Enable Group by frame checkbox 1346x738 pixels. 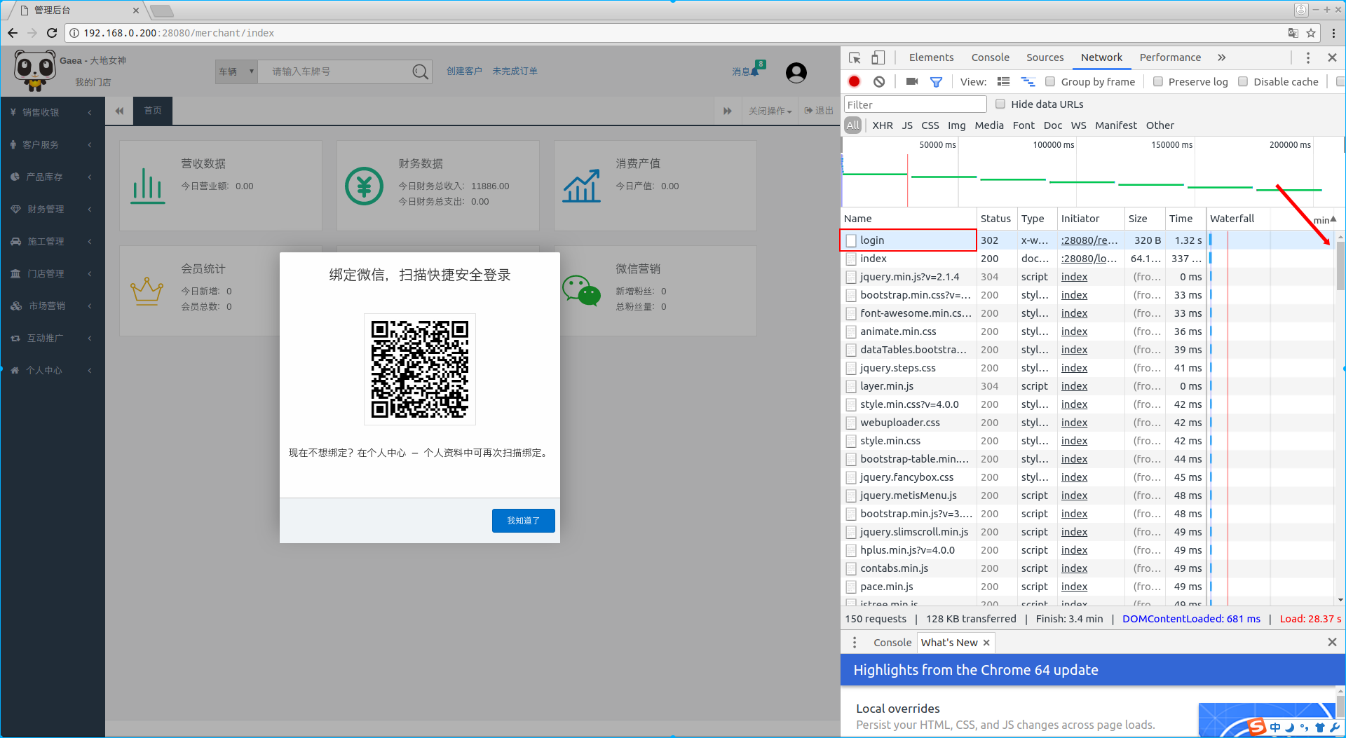1050,82
